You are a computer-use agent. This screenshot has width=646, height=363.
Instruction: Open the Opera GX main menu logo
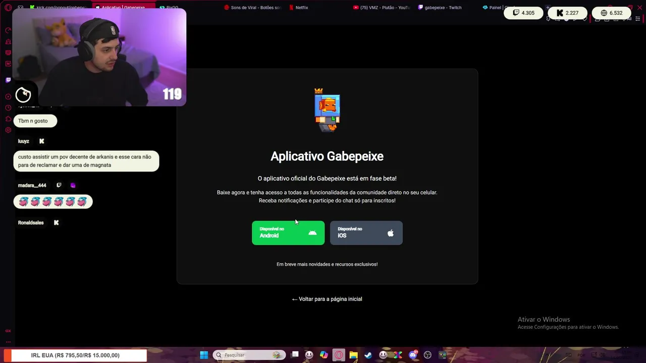tap(8, 8)
